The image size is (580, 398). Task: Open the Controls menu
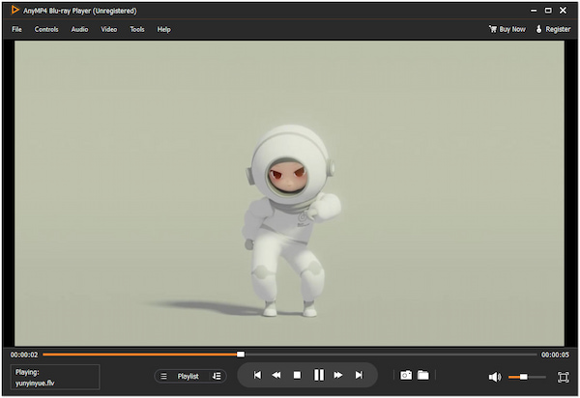coord(46,29)
